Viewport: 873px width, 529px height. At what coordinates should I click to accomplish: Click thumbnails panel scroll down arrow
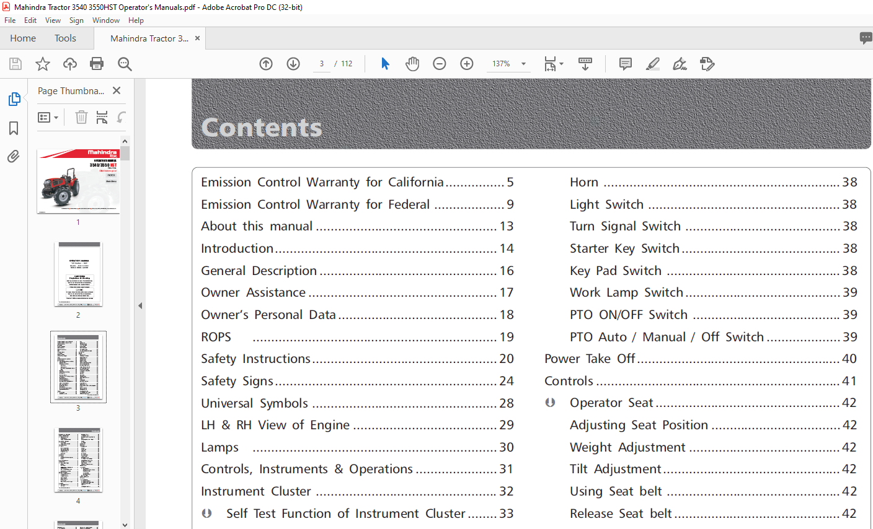[125, 524]
